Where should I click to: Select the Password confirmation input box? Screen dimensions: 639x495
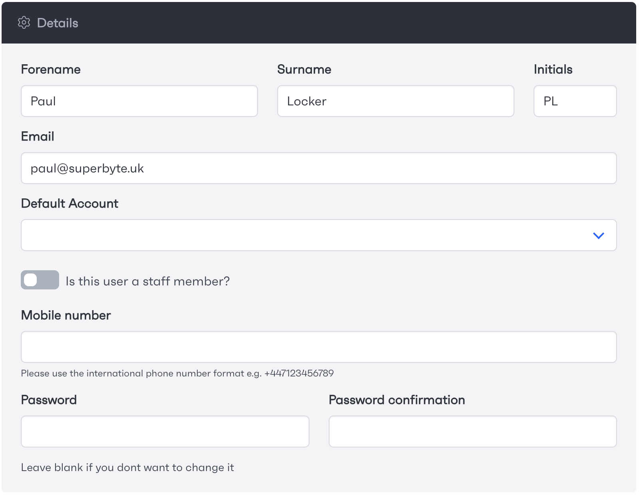(473, 432)
